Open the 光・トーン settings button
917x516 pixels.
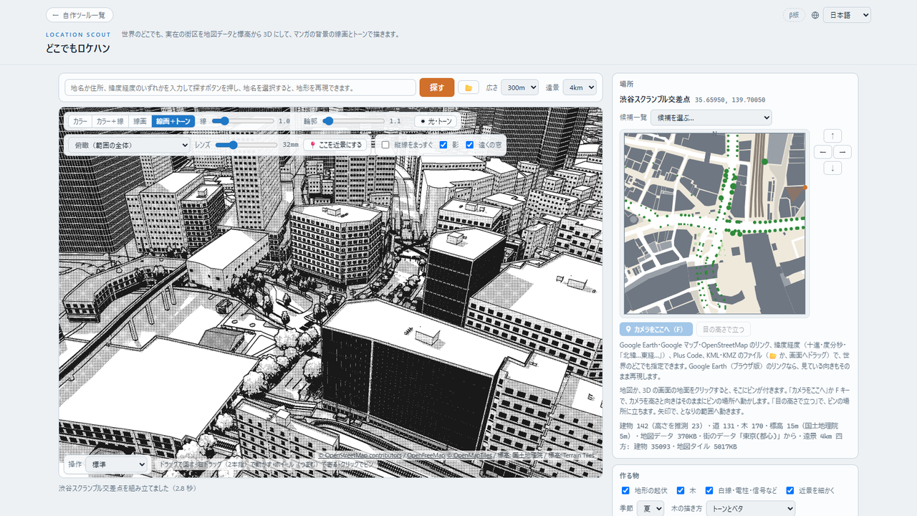pos(436,122)
